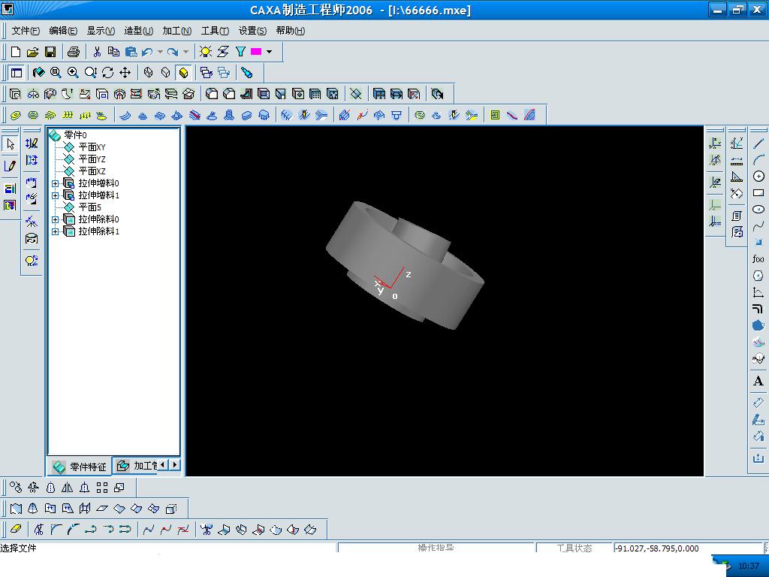Cut selection with the scissors icon

tap(97, 52)
